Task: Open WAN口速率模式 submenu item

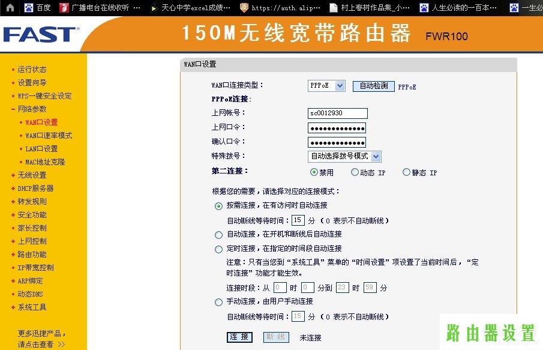Action: [x=49, y=136]
